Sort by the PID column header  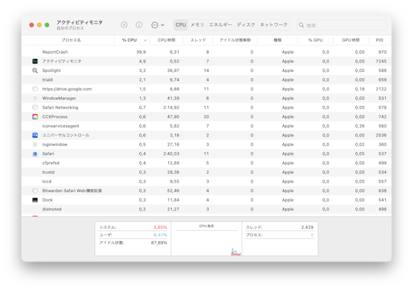click(379, 40)
